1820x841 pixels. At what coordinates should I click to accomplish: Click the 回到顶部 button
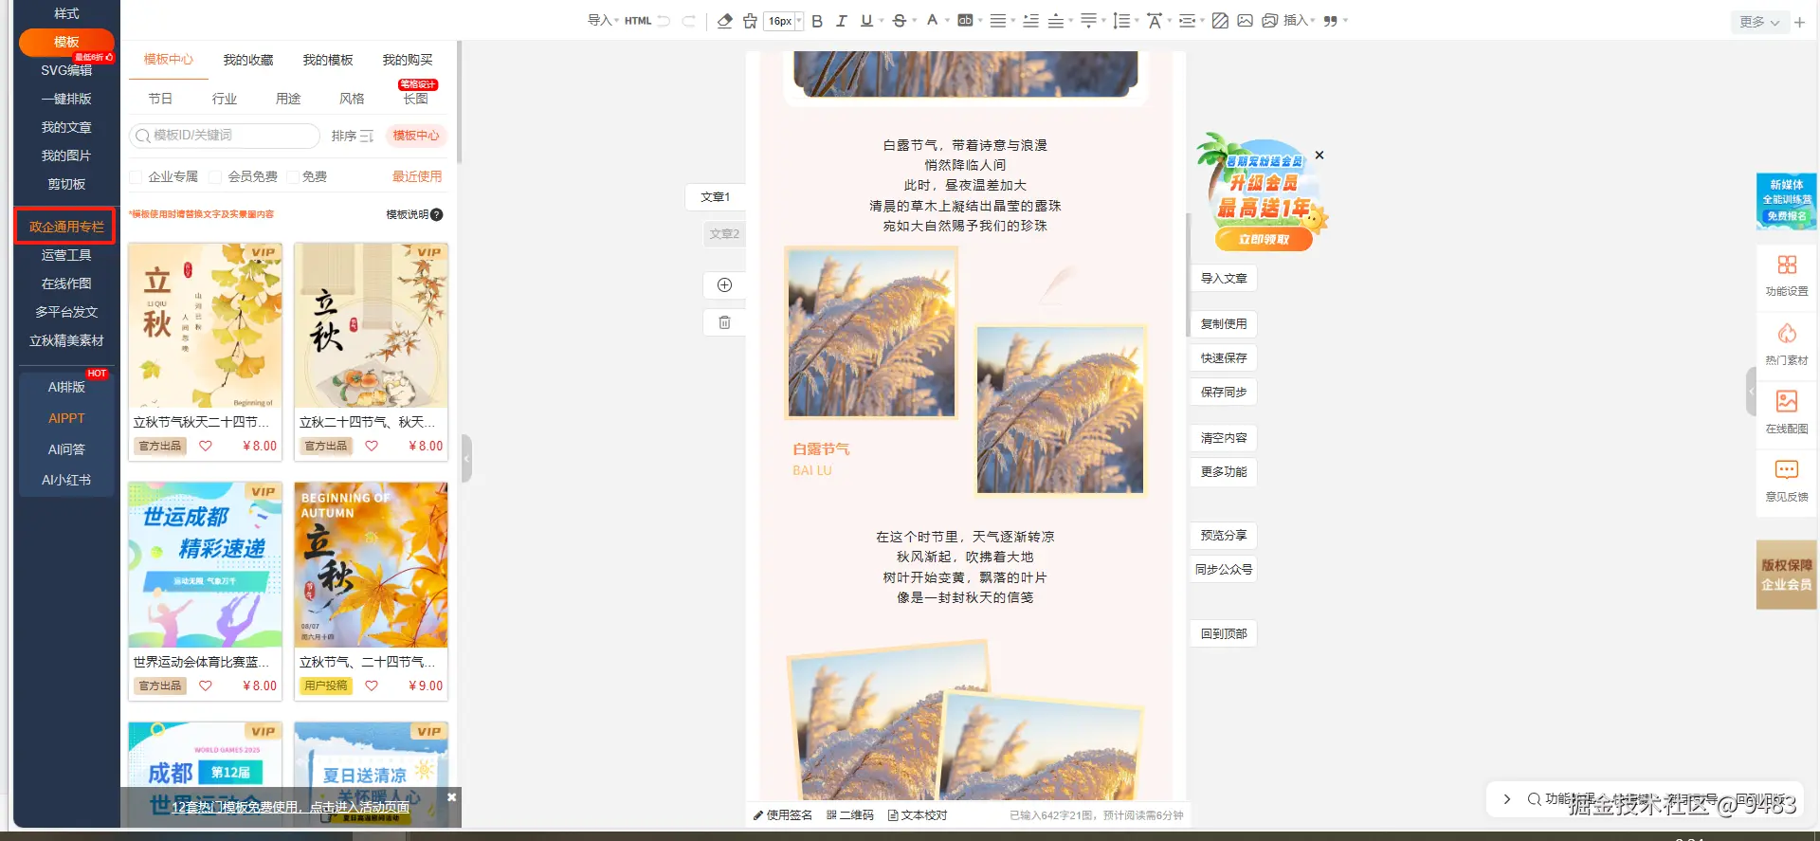point(1224,634)
